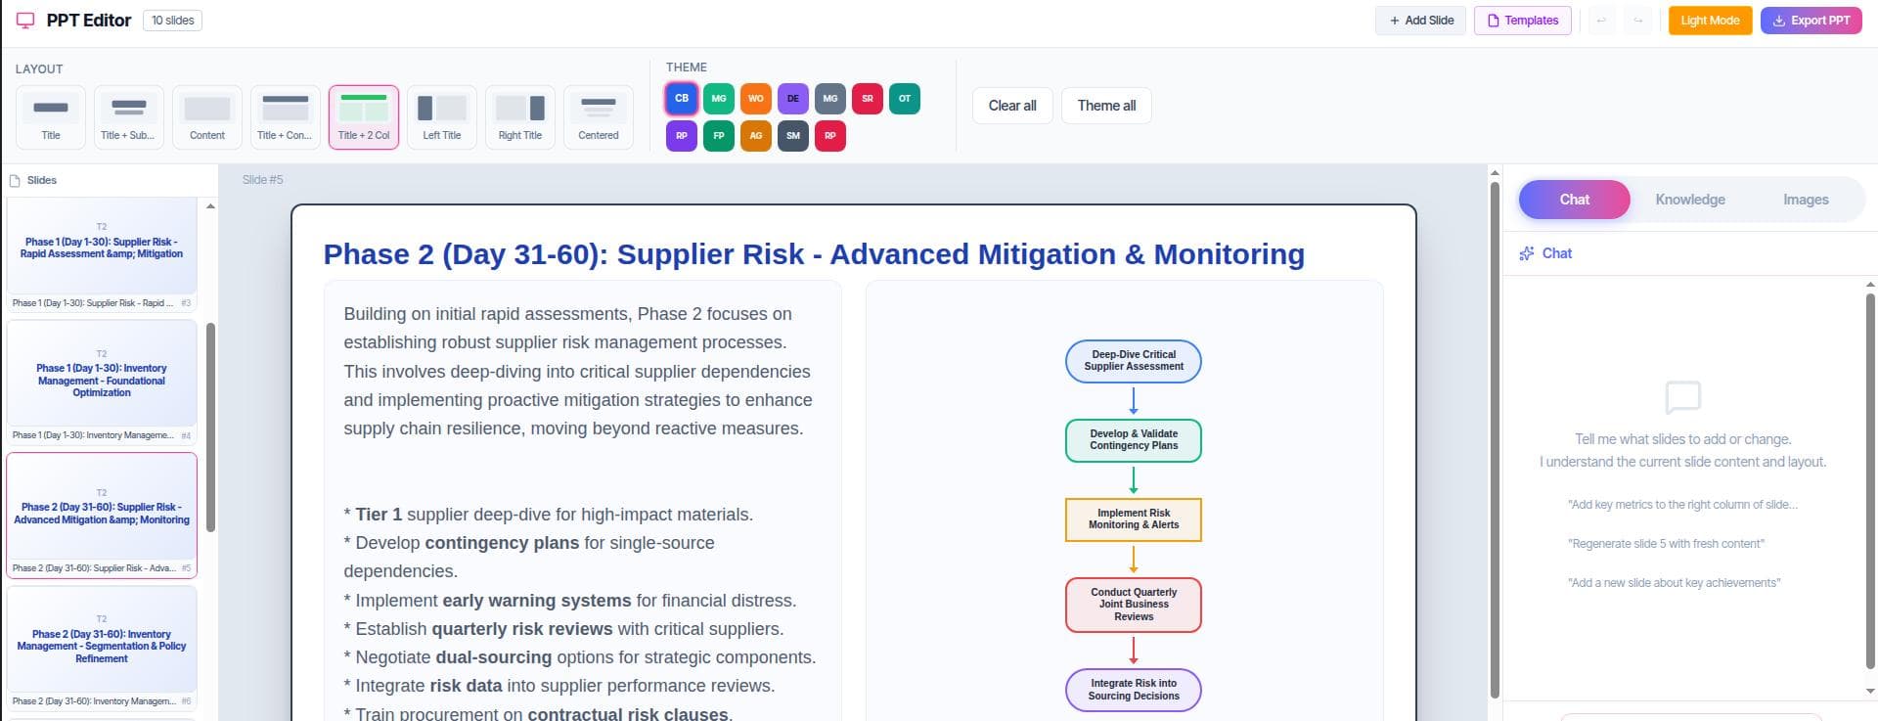The height and width of the screenshot is (721, 1878).
Task: Click the Theme all button
Action: pos(1106,106)
